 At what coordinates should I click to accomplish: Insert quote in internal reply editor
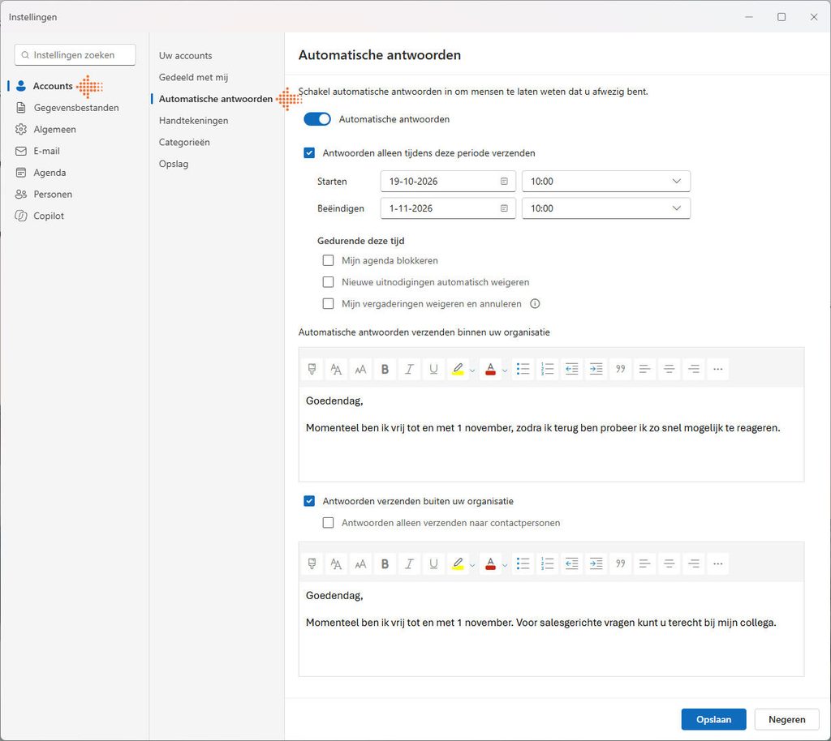tap(621, 369)
